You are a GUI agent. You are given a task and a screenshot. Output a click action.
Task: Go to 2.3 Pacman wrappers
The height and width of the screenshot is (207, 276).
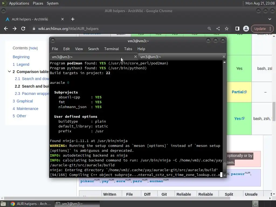point(32,94)
